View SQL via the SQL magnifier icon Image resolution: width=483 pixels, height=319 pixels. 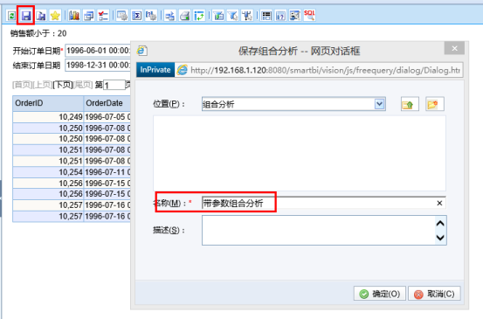(x=309, y=16)
